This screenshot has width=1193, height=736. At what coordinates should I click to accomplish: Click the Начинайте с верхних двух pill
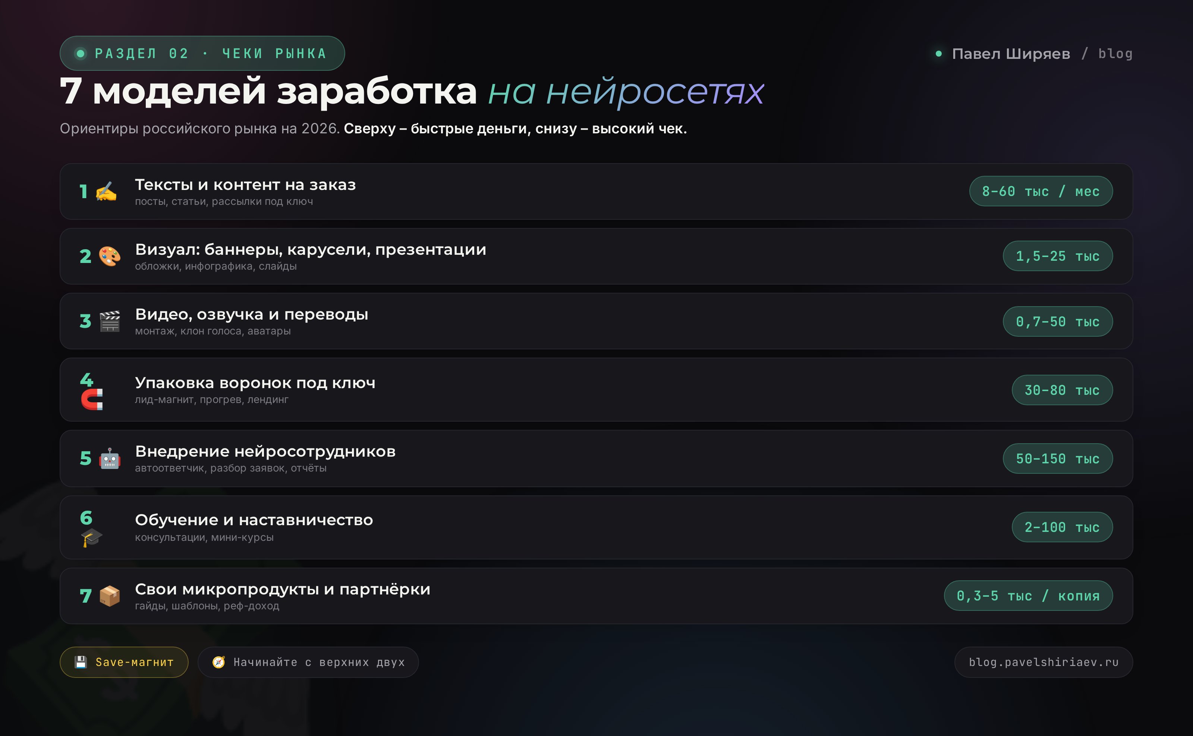click(308, 662)
